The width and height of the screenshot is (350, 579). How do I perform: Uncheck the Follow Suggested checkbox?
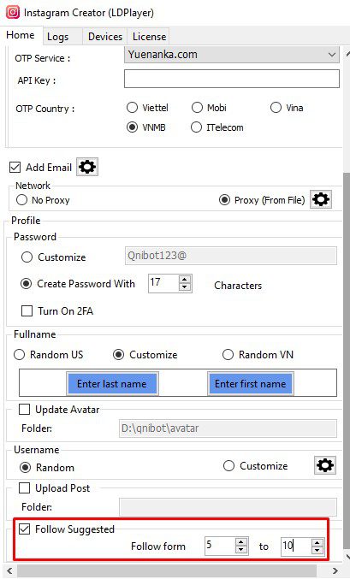(x=25, y=529)
